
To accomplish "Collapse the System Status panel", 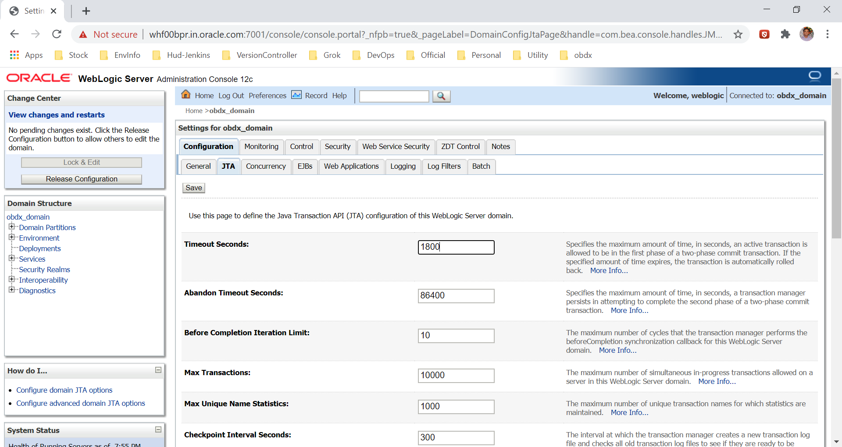I will coord(158,430).
